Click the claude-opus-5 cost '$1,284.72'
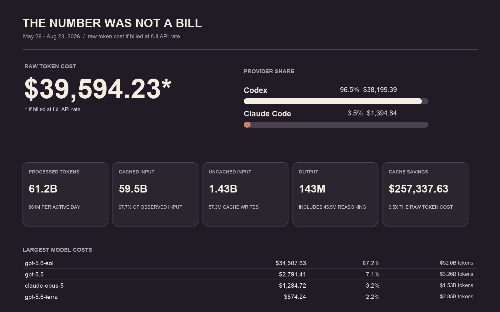This screenshot has height=312, width=500. tap(292, 286)
